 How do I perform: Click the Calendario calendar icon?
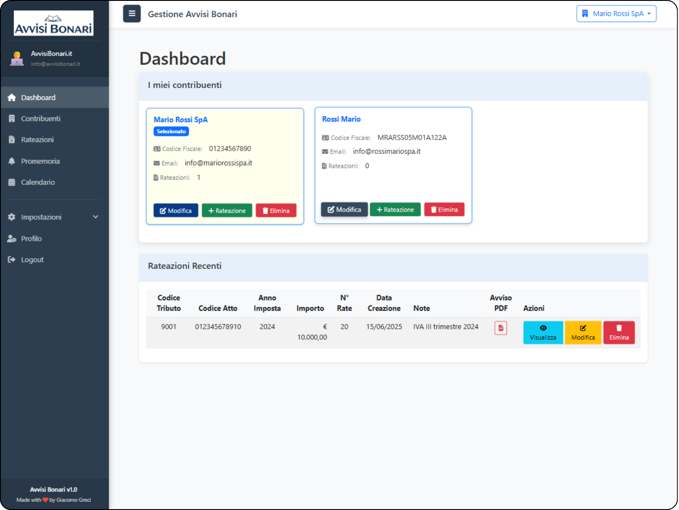12,182
